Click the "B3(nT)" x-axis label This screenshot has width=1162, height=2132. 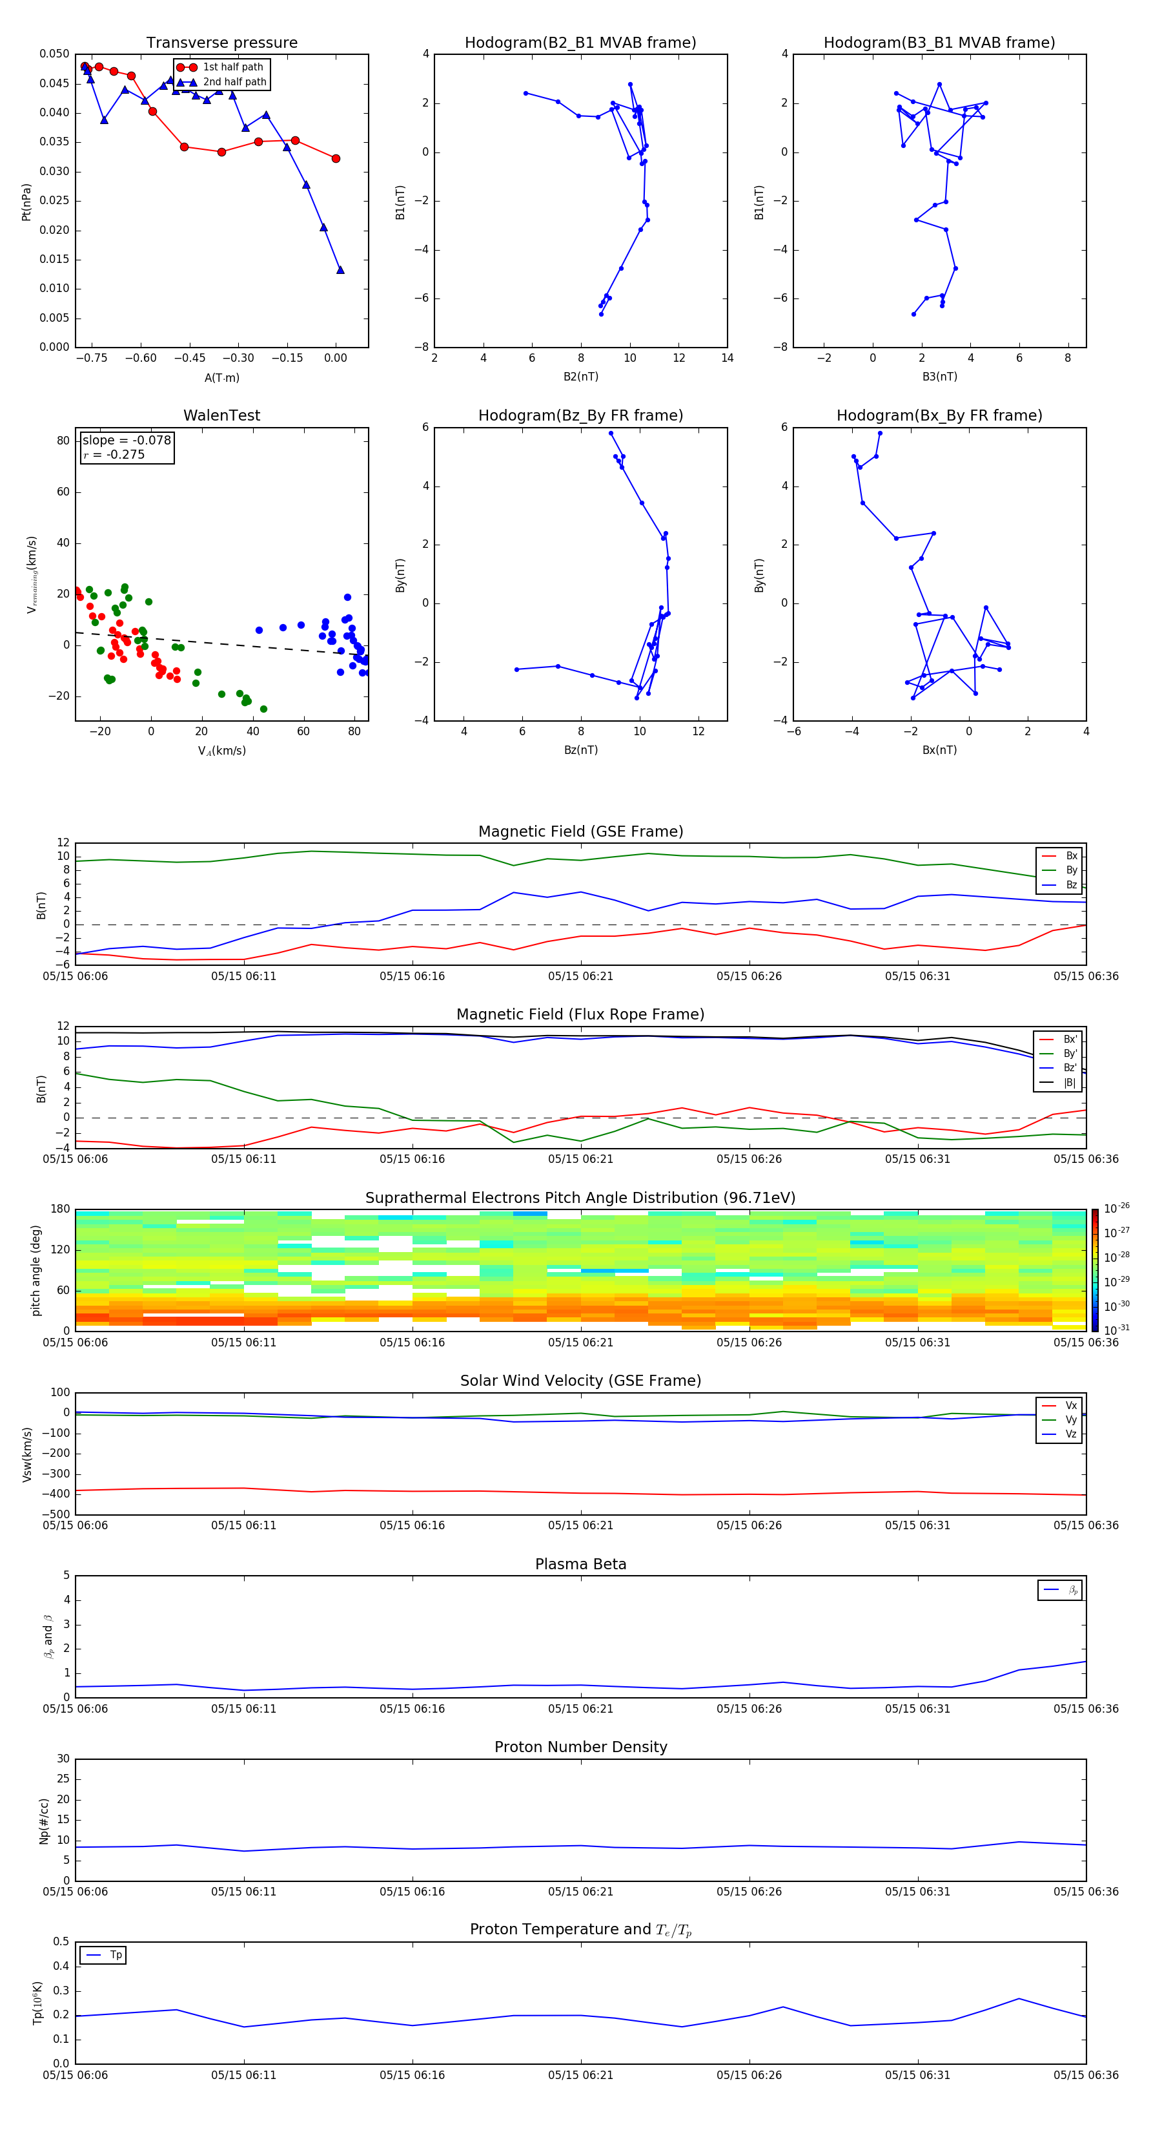pyautogui.click(x=939, y=377)
